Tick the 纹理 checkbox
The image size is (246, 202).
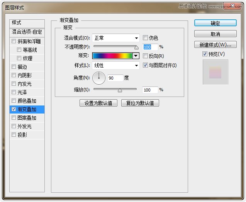(19, 58)
